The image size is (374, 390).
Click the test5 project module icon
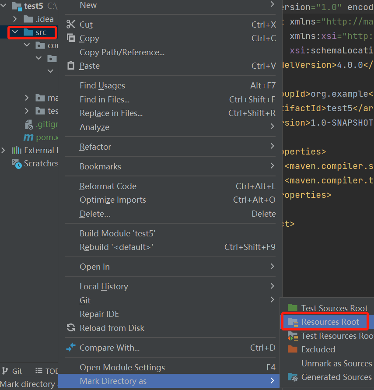point(17,6)
